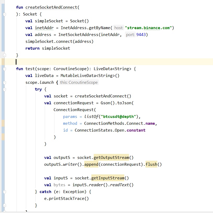The height and width of the screenshot is (213, 213).
Task: Click VCS change marker beside the method line
Action: coord(3,123)
